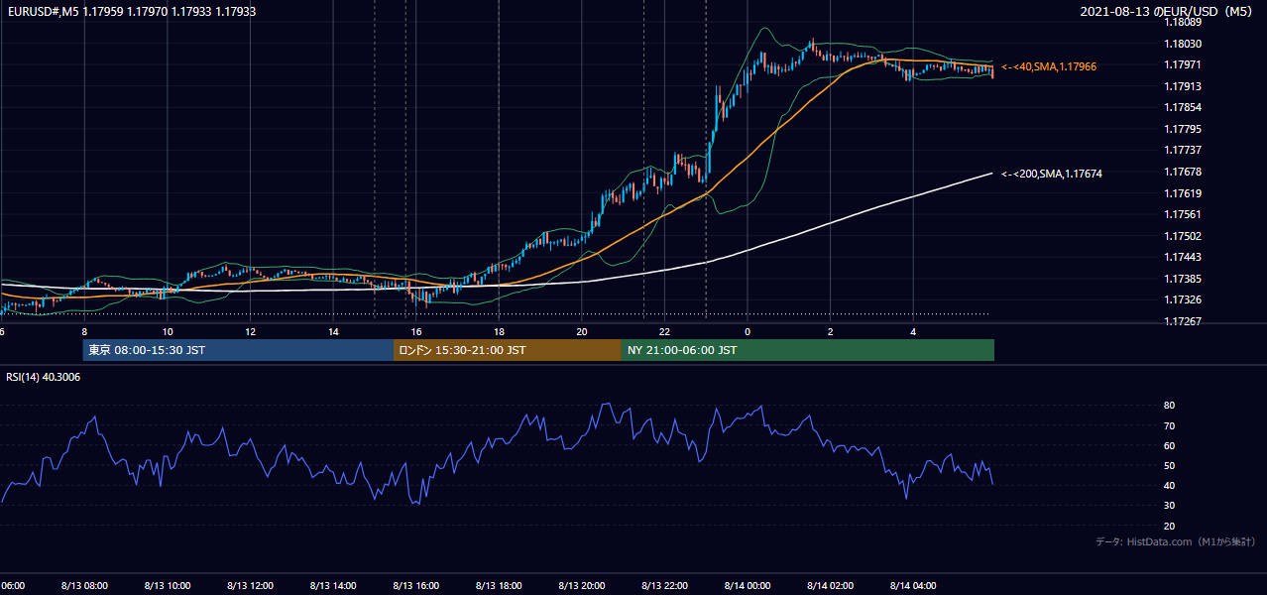Screen dimensions: 1267x595
Task: Click hour tick 10 under the price chart
Action: click(168, 331)
